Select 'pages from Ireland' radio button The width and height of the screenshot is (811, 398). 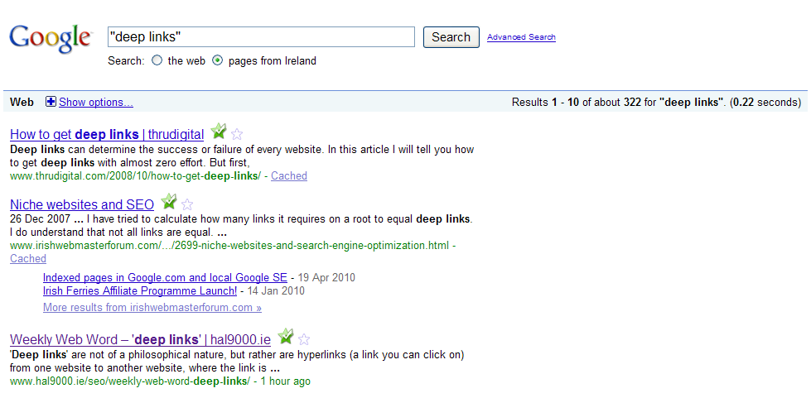[x=218, y=60]
